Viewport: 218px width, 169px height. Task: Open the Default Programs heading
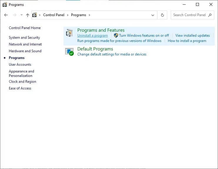pyautogui.click(x=95, y=49)
